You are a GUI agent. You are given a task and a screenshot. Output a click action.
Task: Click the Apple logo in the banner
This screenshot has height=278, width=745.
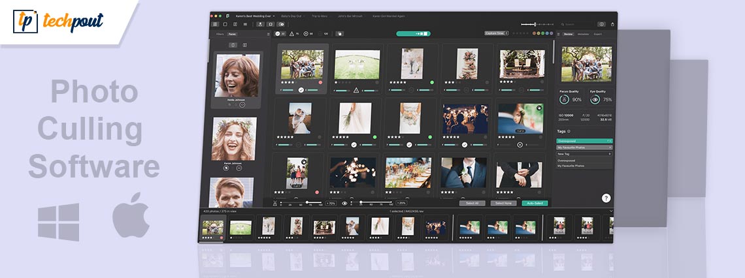coord(131,215)
